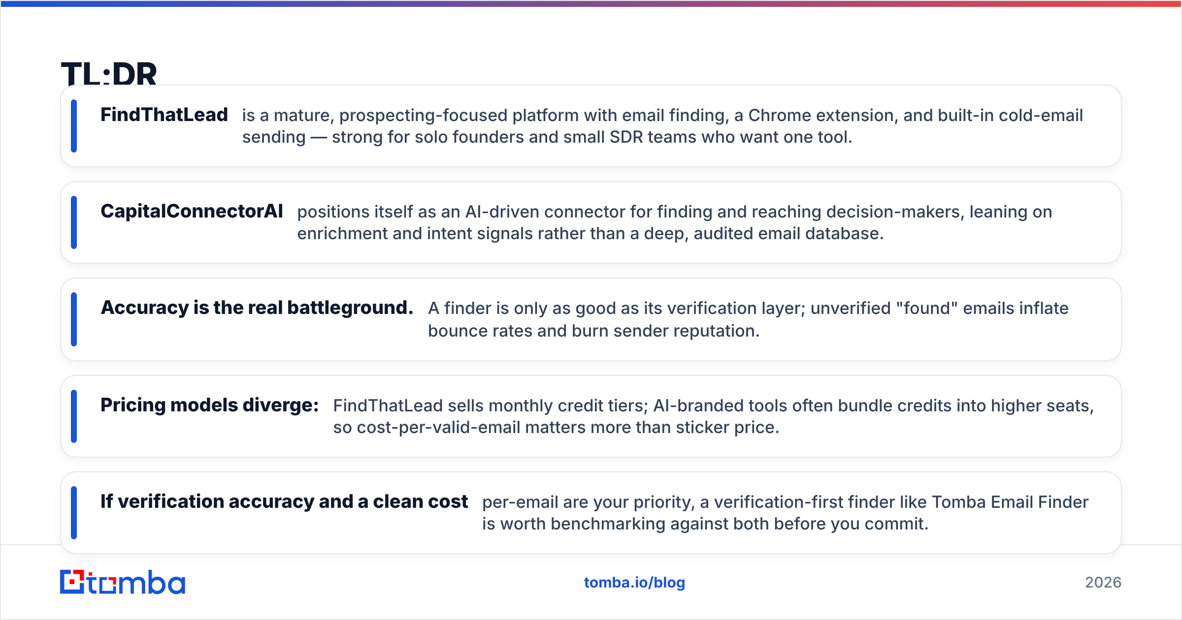Click the CapitalConnectorAI description text

[x=675, y=222]
